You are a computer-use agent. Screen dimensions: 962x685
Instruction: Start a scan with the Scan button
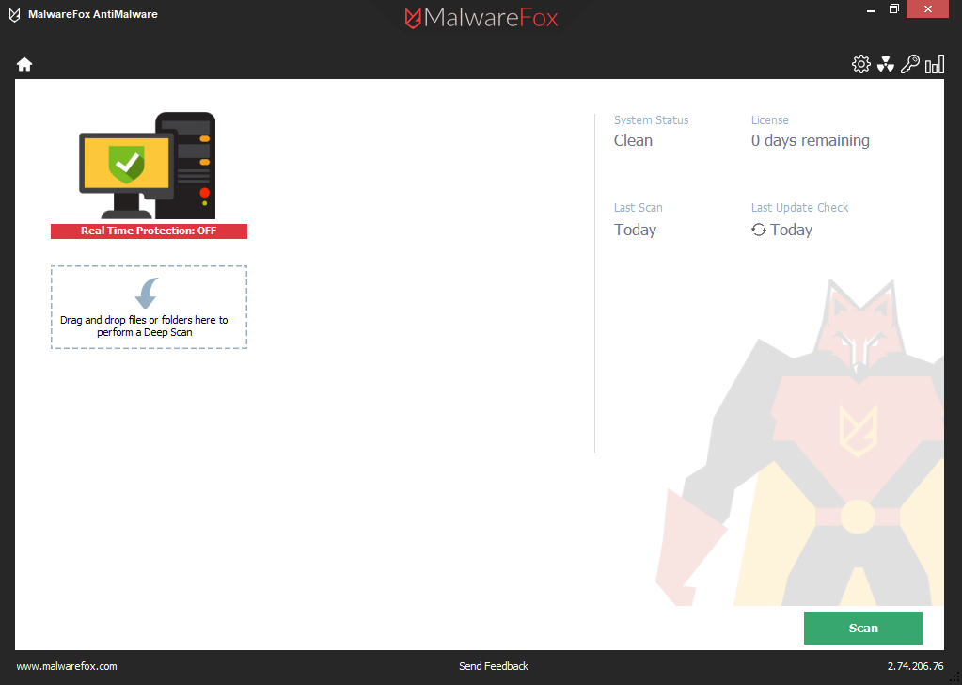862,628
